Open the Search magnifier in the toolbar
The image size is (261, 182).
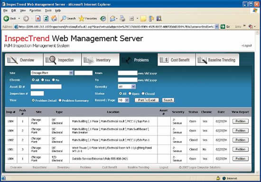(x=64, y=18)
